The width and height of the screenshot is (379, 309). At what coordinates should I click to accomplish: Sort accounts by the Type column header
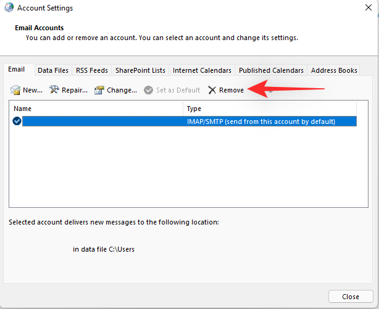[270, 109]
